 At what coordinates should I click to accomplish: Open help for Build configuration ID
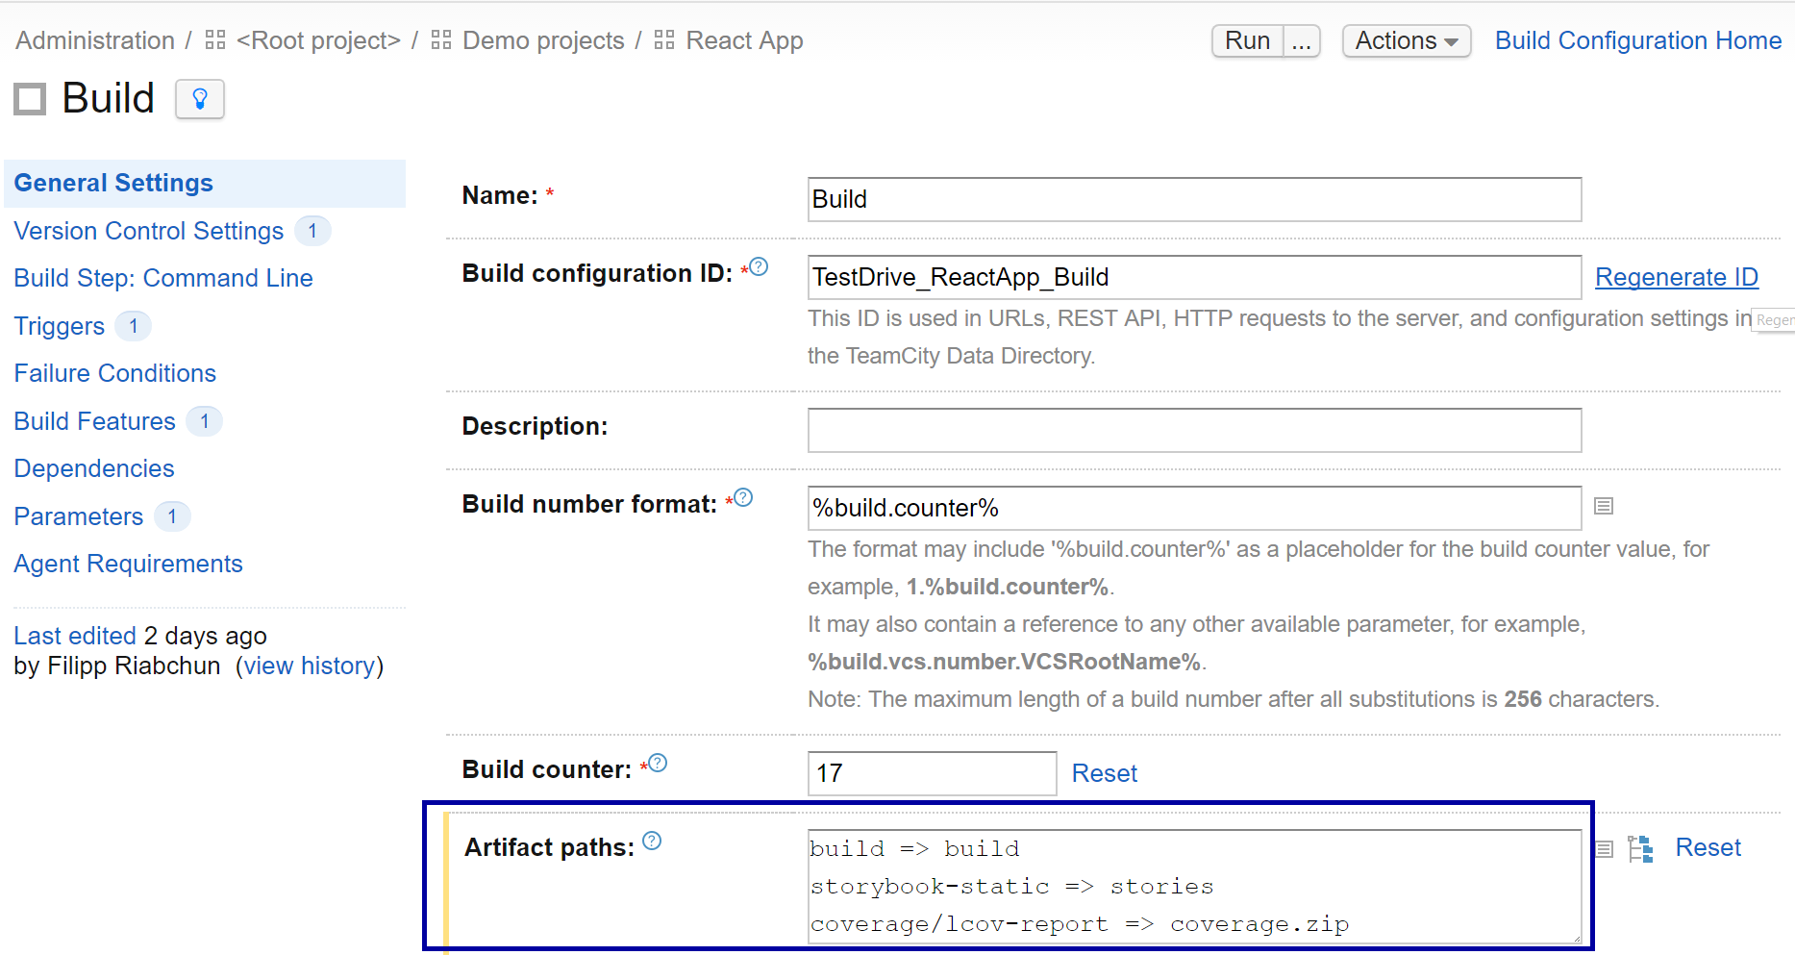coord(759,266)
